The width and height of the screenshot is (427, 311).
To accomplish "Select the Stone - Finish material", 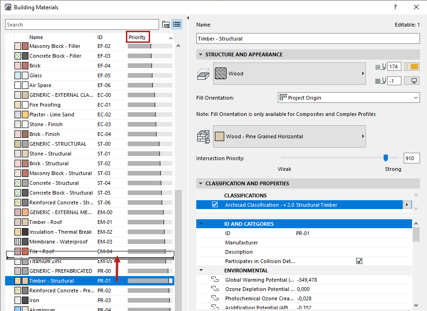I will [90, 124].
